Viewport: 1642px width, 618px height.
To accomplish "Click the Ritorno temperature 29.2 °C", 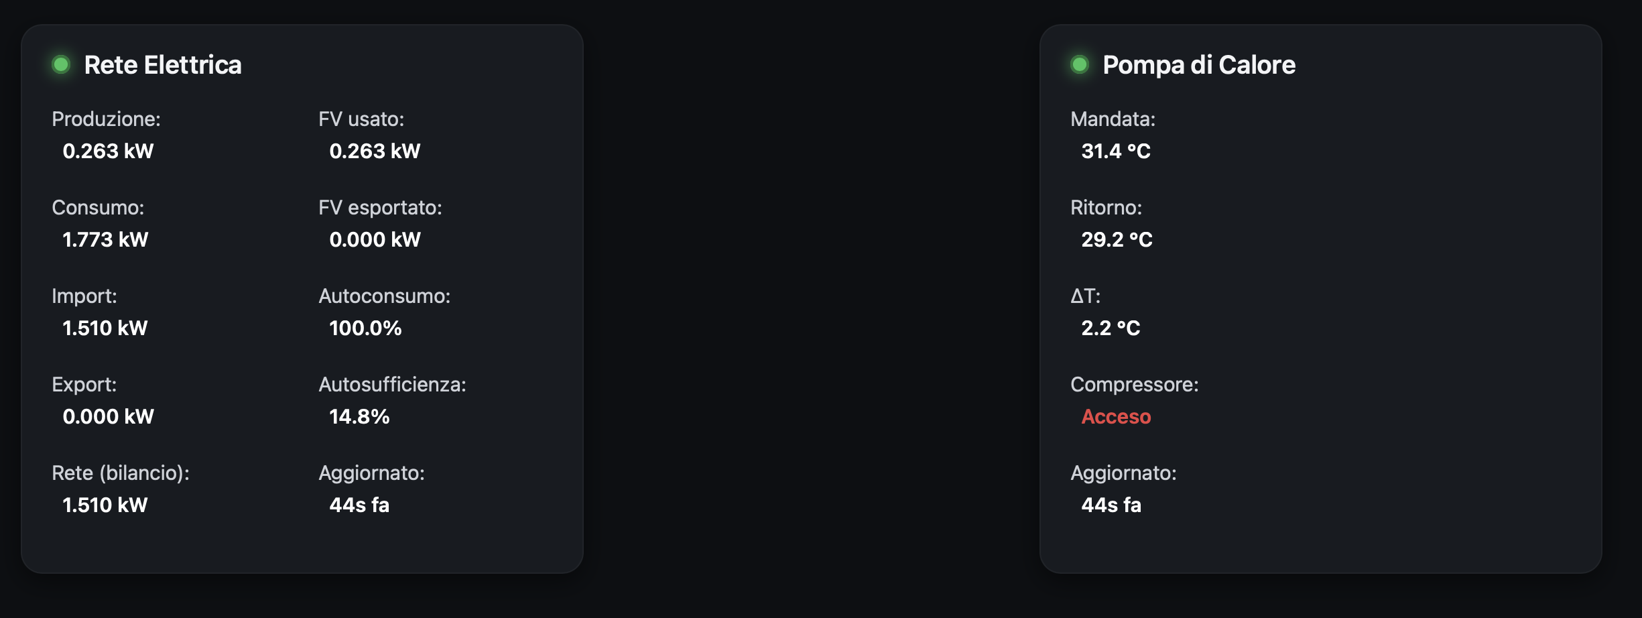I will pyautogui.click(x=1117, y=239).
